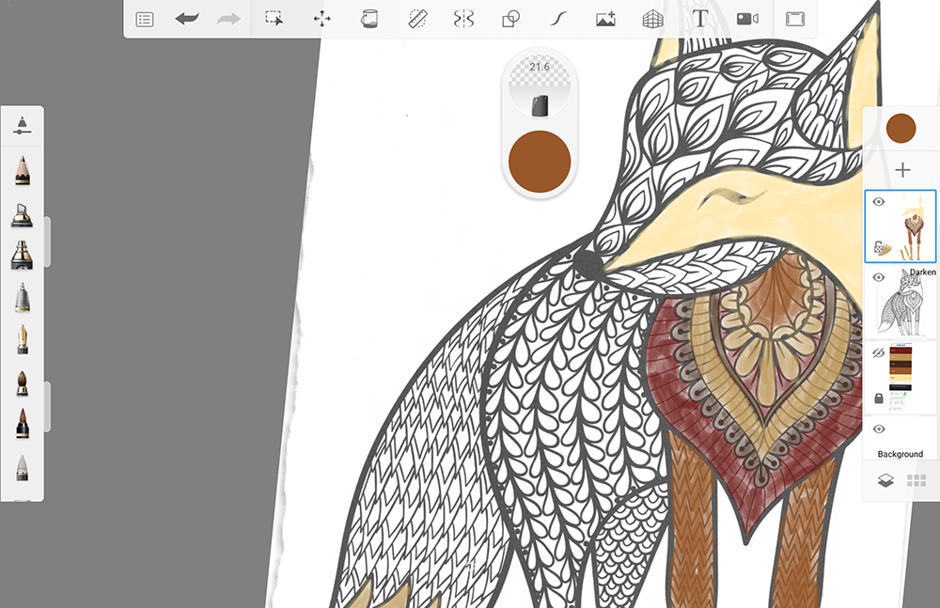Activate the Ruler guides tool
Screen dimensions: 940x608
416,19
